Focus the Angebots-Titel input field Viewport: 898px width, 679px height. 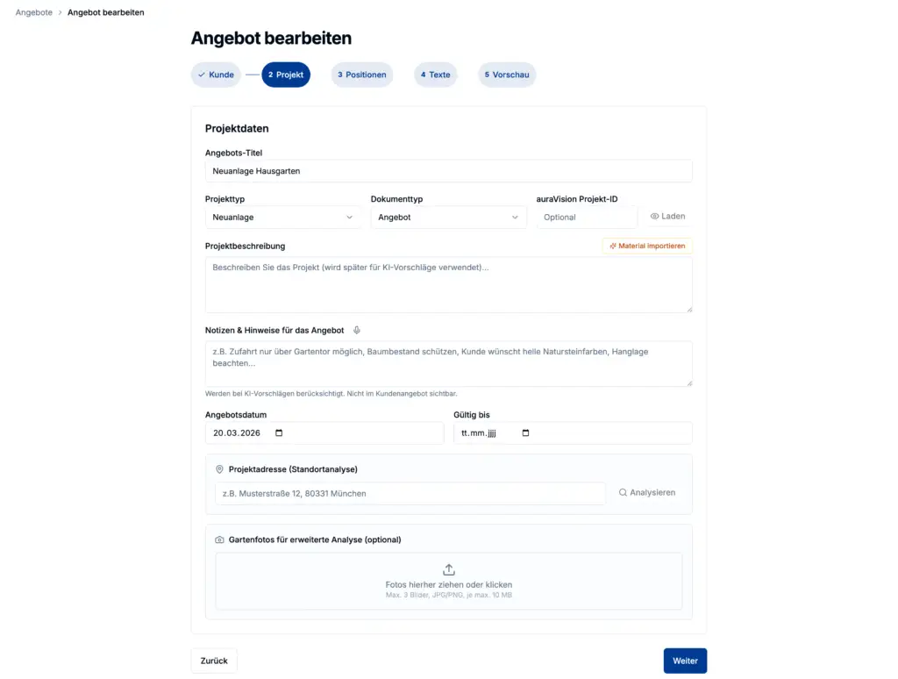[x=448, y=171]
